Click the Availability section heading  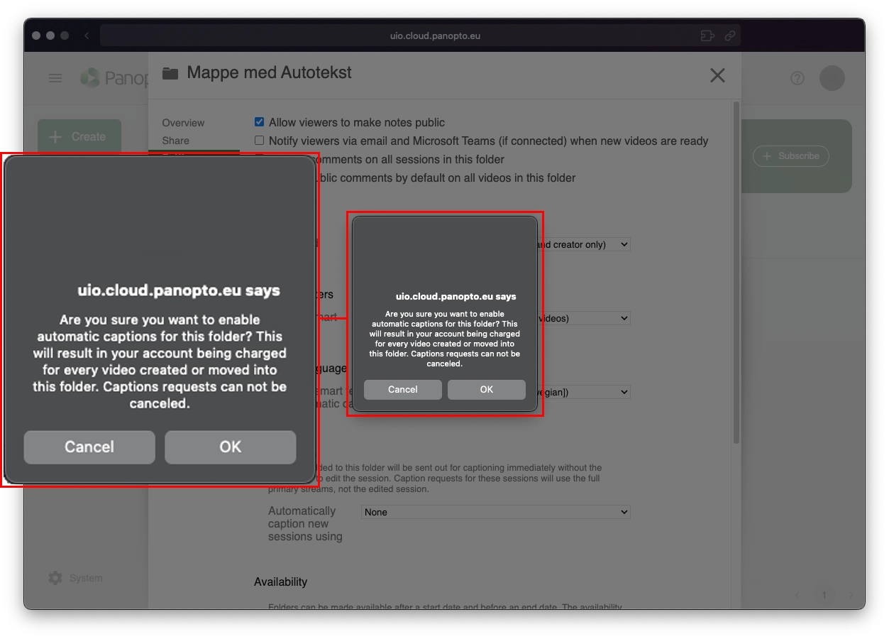[x=281, y=582]
